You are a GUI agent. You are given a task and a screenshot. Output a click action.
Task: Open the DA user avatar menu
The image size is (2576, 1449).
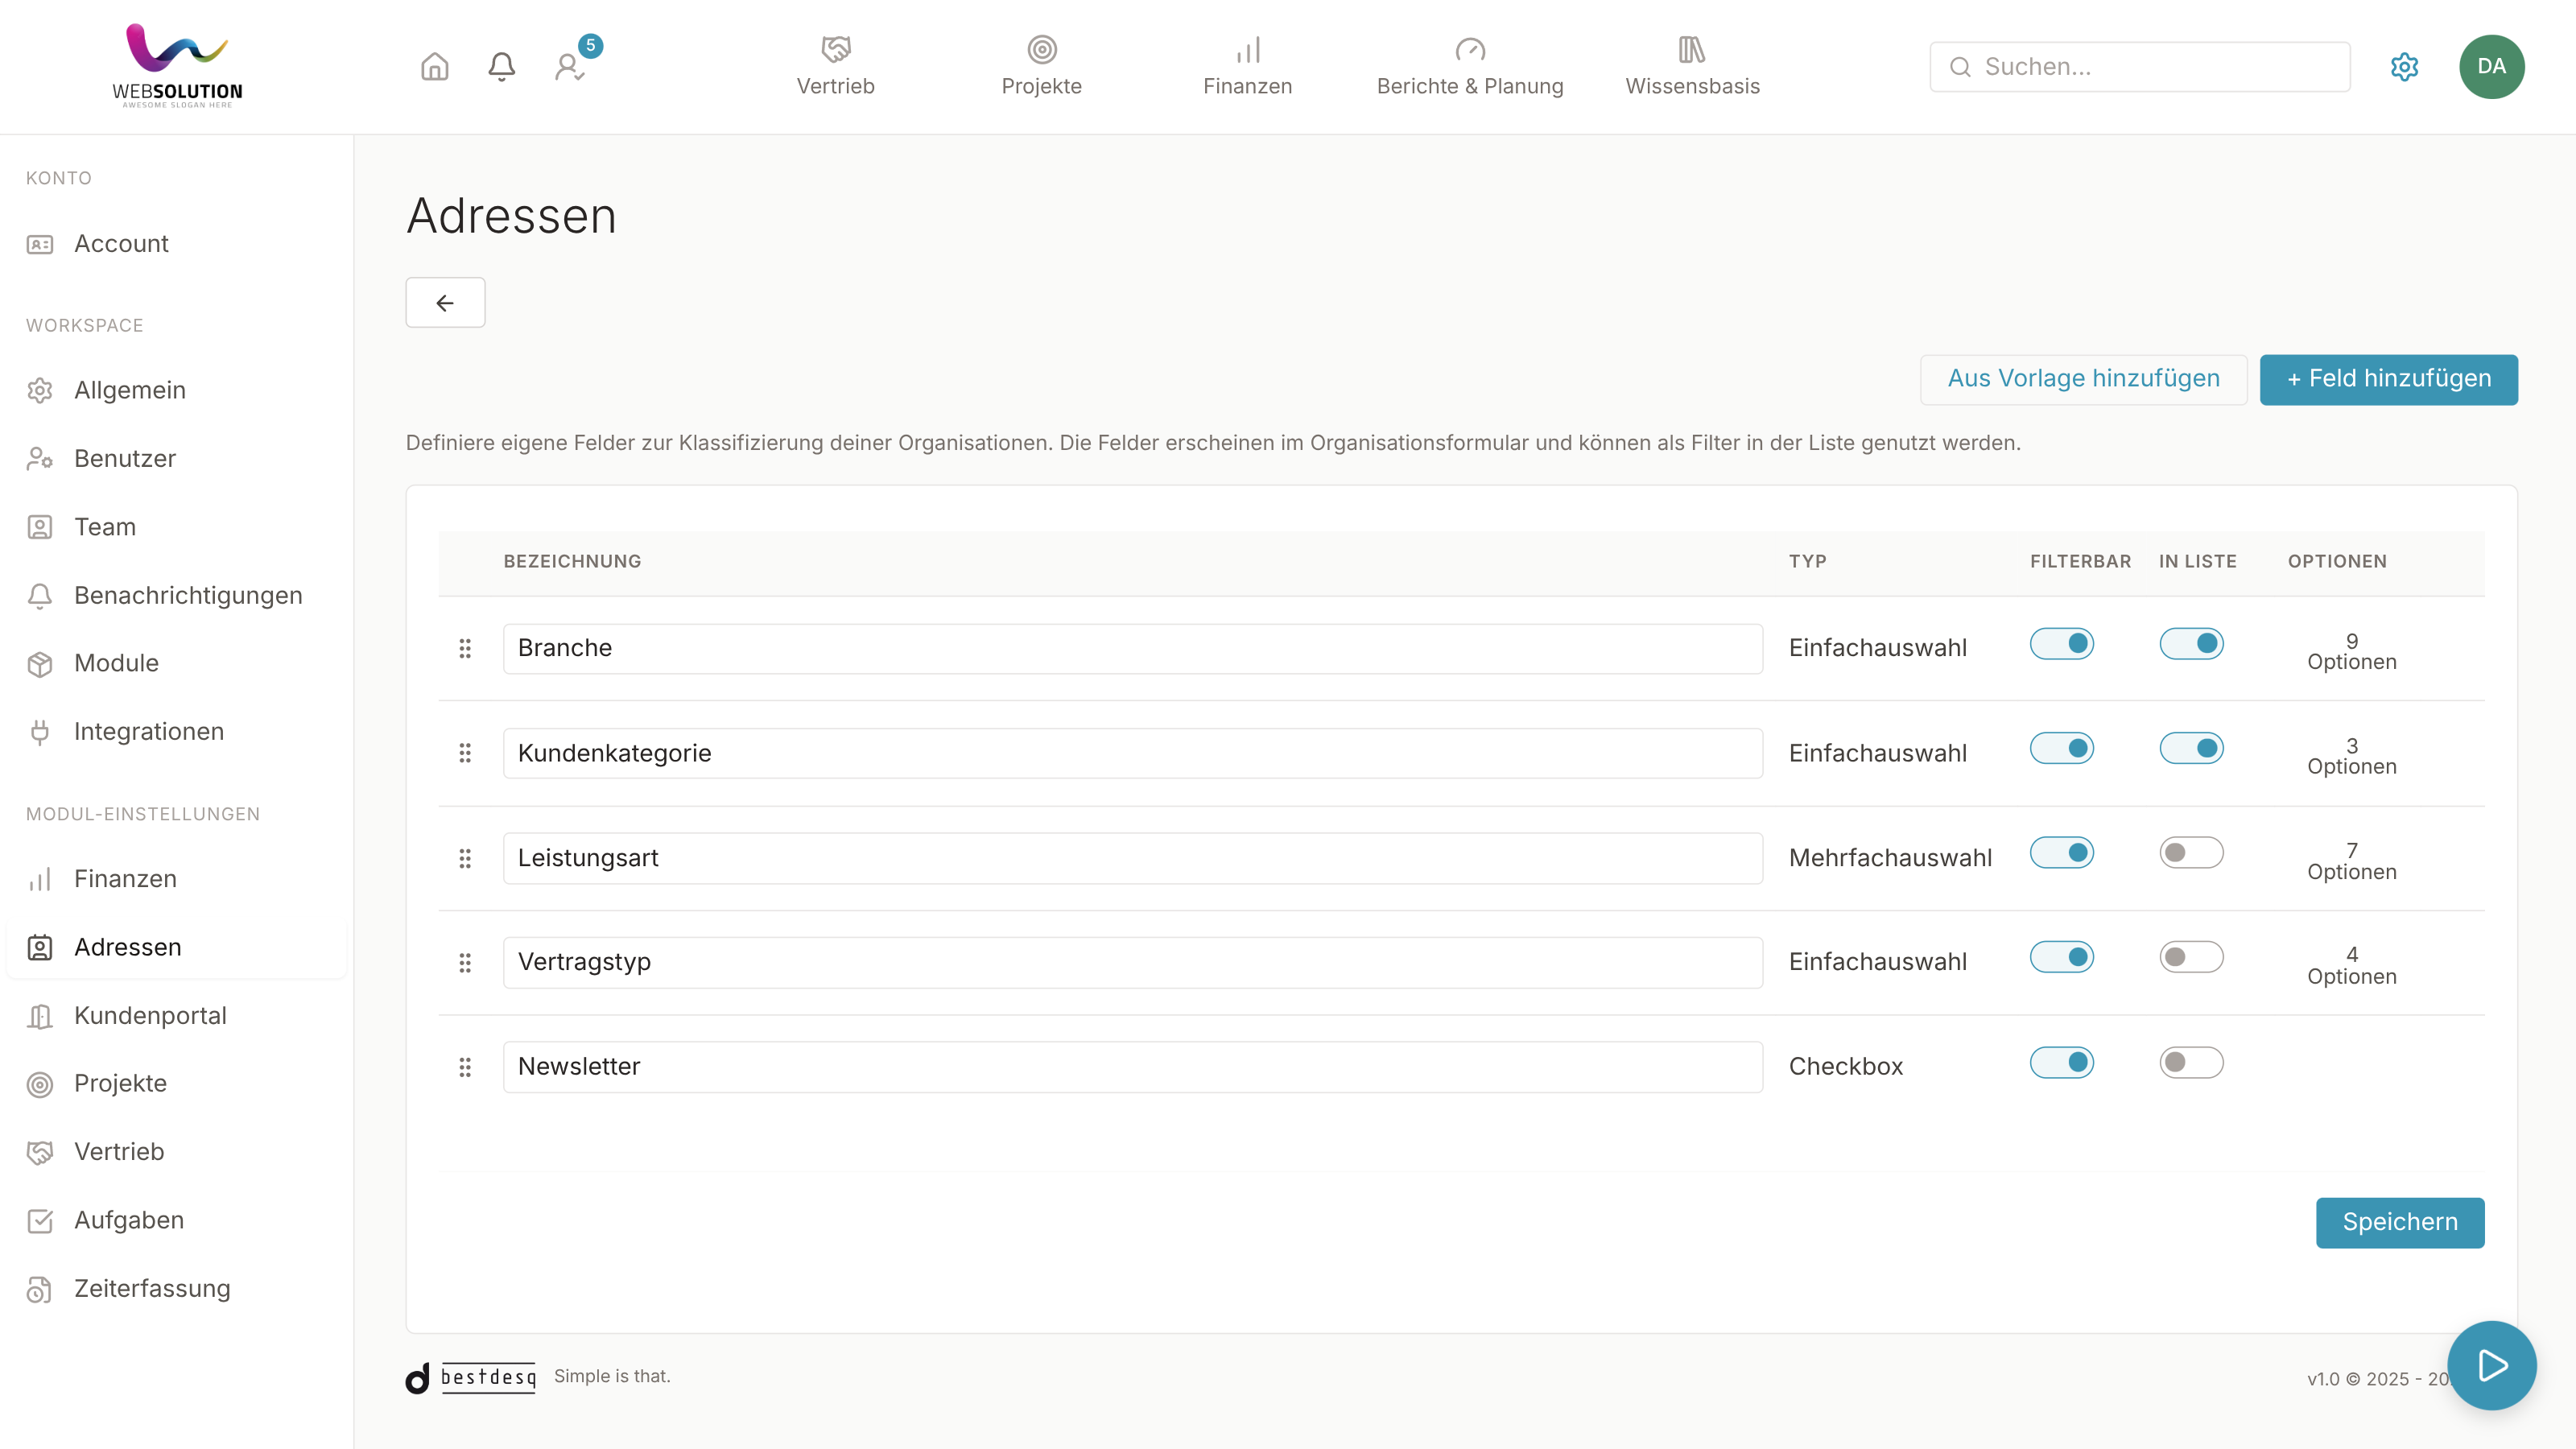click(x=2491, y=67)
